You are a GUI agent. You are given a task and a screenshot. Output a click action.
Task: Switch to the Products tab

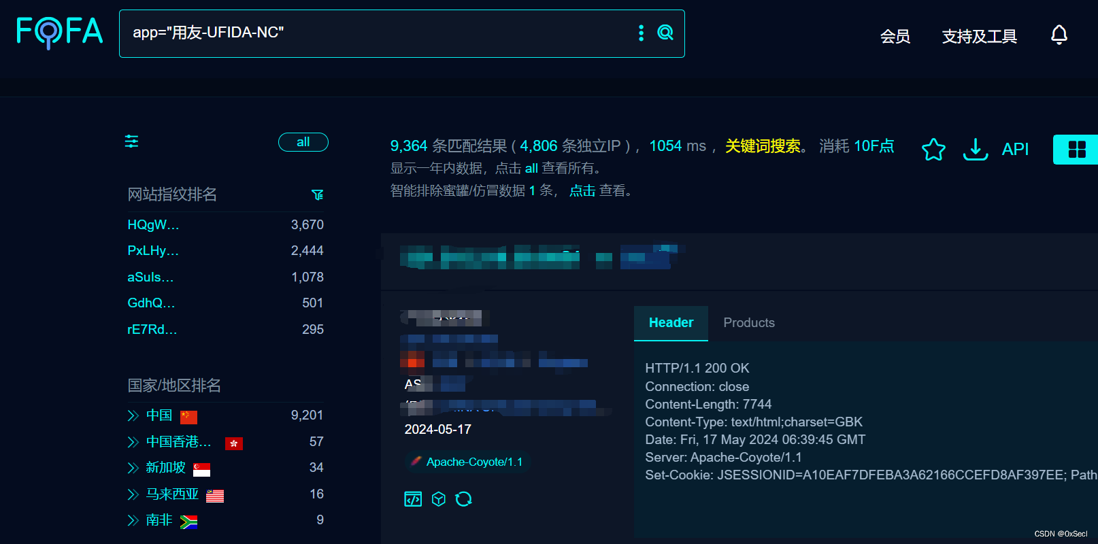click(x=749, y=323)
